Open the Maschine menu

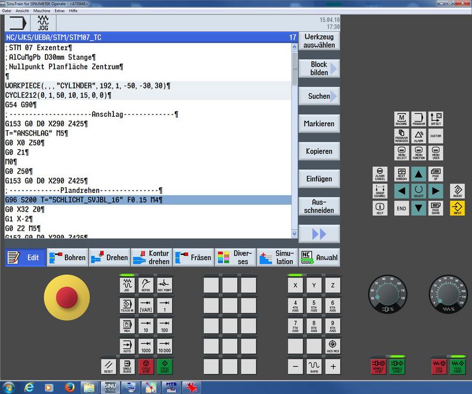(41, 11)
